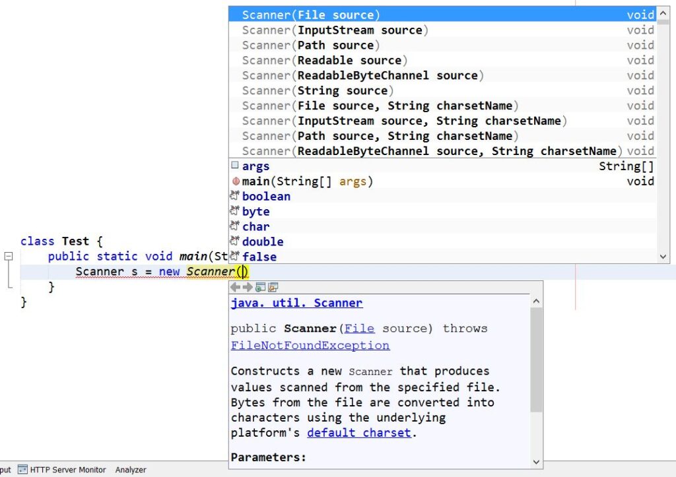Click the keyword icon beside boolean
Screen dimensions: 676x477
click(234, 196)
